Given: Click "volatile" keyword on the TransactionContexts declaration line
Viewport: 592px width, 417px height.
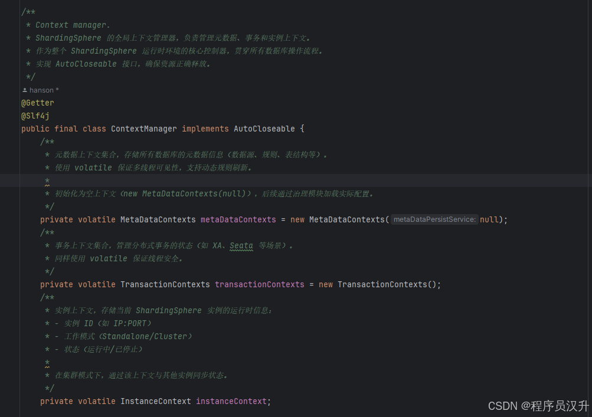Looking at the screenshot, I should click(97, 284).
